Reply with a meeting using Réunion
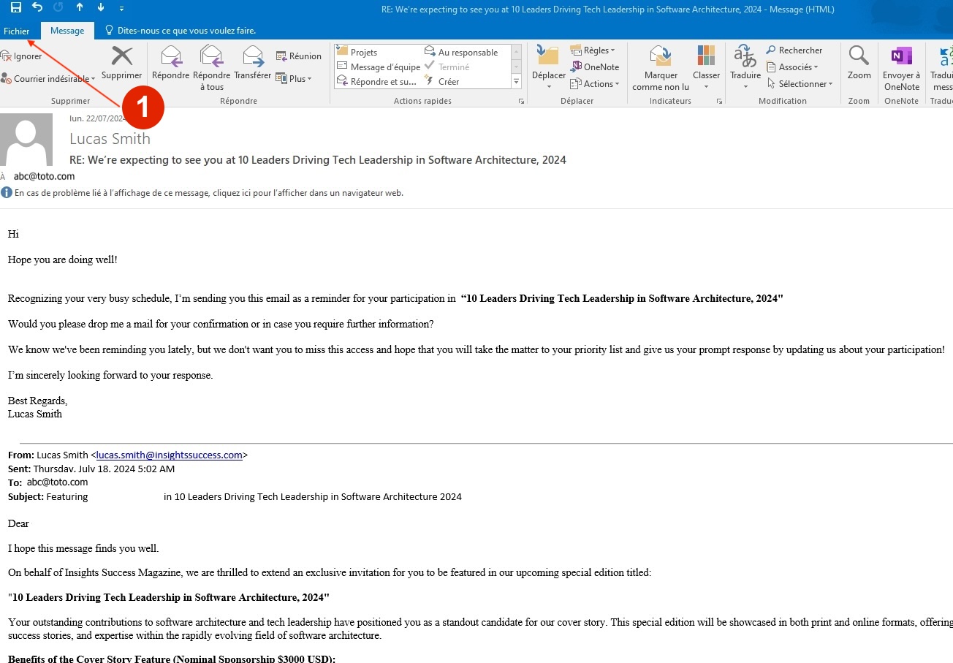Viewport: 953px width, 663px height. click(299, 56)
